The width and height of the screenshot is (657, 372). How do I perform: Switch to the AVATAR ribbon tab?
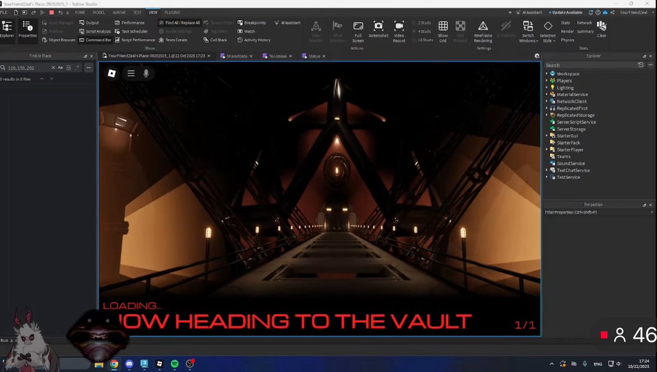coord(119,12)
